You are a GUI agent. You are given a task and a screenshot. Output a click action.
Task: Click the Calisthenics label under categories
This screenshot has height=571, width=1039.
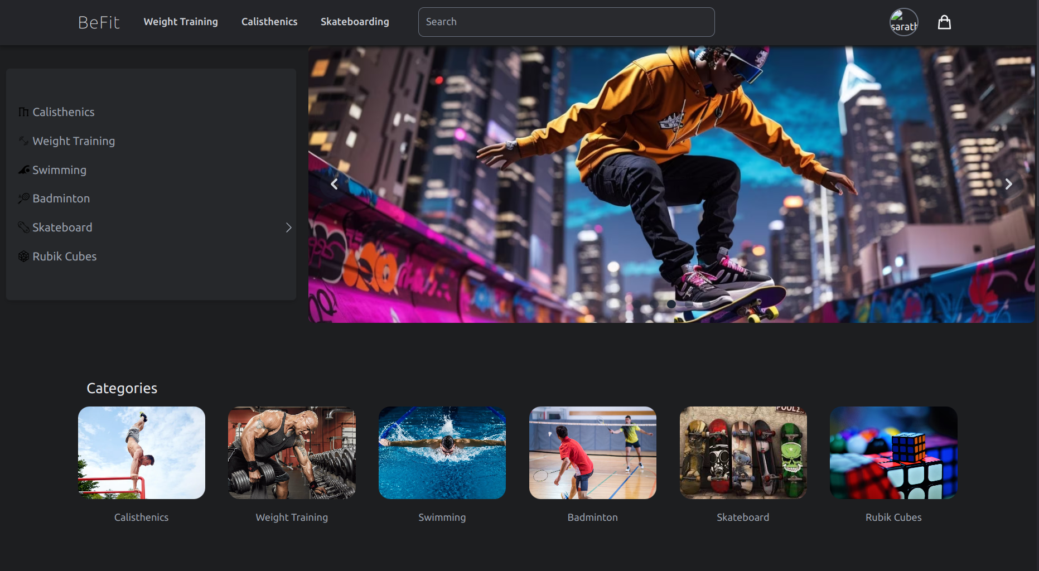[x=142, y=517]
